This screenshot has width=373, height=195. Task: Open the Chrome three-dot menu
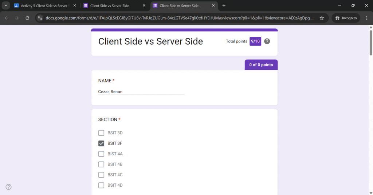pos(366,18)
